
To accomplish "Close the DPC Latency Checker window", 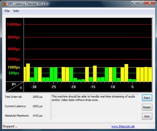I will point(150,3).
